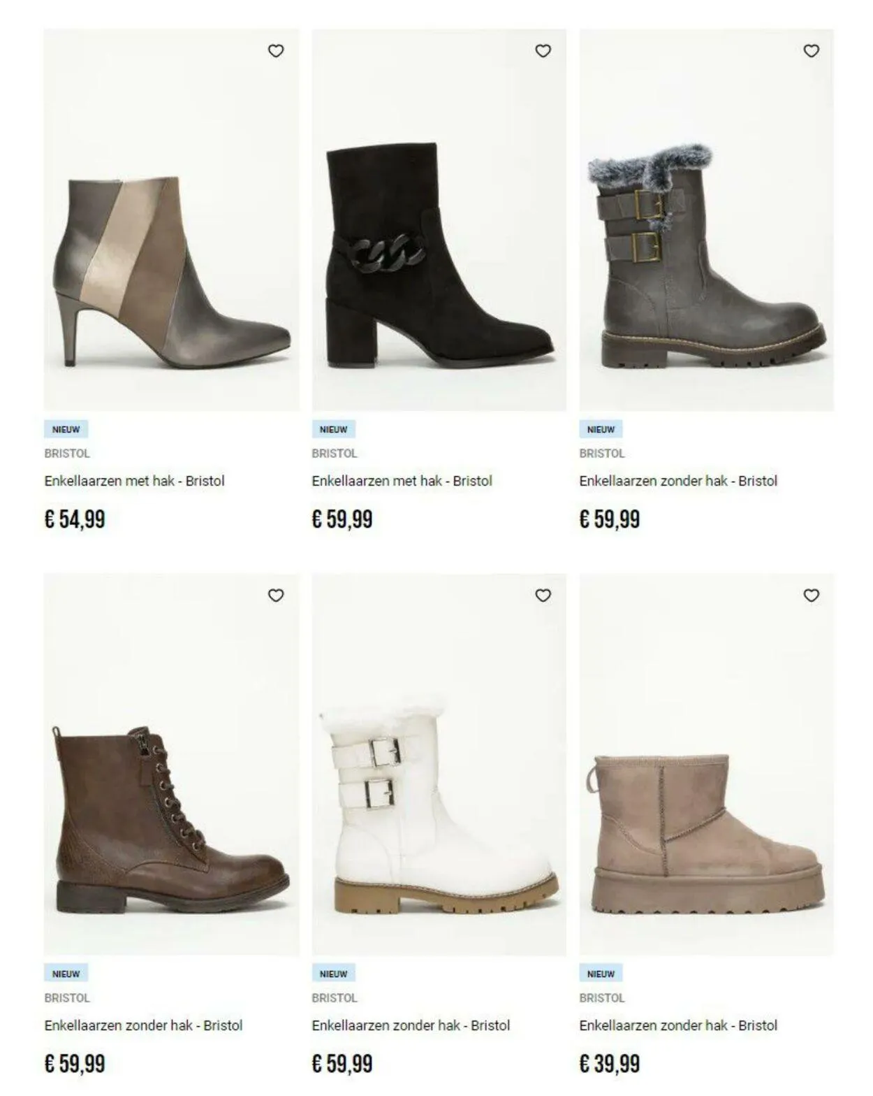Open white double-buckle boot photo
Image resolution: width=873 pixels, height=1096 pixels.
click(x=439, y=765)
